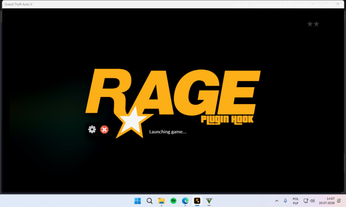Open the volume control in the tray
The width and height of the screenshot is (346, 207).
point(312,201)
